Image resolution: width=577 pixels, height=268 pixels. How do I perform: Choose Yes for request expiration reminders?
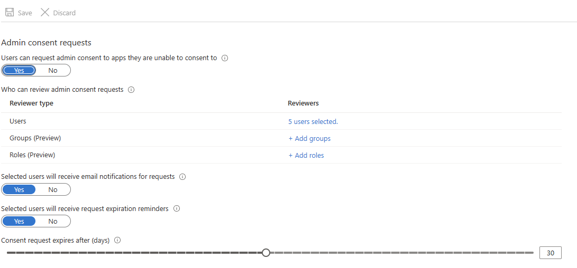[19, 222]
